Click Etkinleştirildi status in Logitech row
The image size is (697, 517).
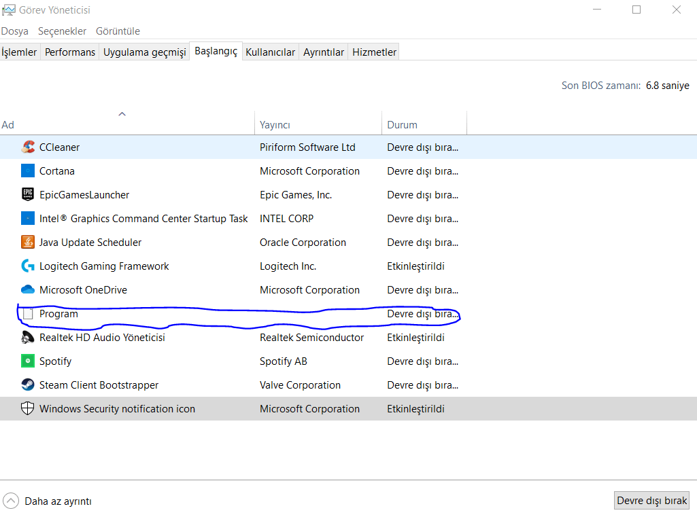(x=415, y=266)
